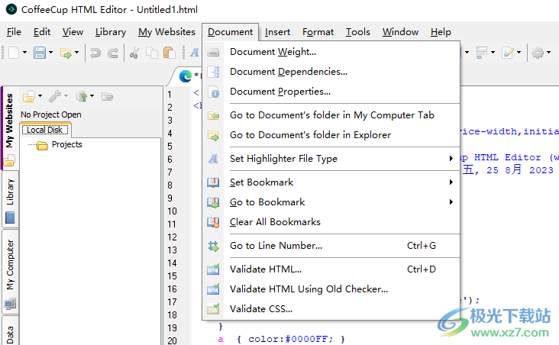Open the Window menu
The width and height of the screenshot is (559, 345).
(400, 32)
